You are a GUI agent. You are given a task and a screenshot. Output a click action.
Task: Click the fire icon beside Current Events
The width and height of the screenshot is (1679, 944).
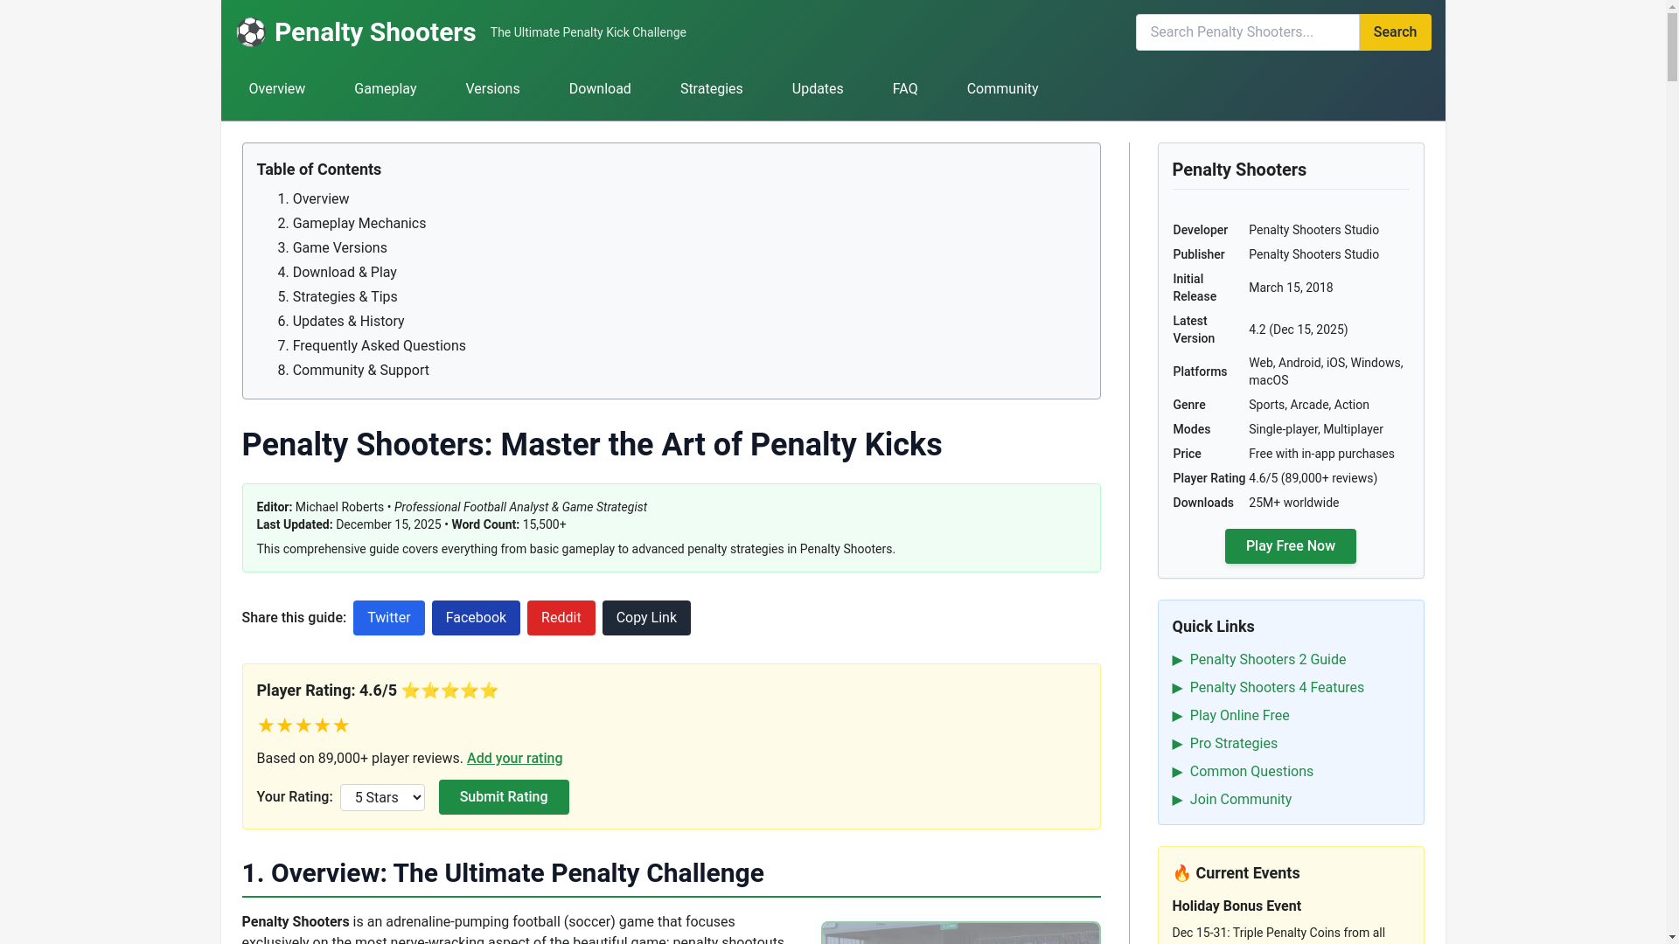pyautogui.click(x=1181, y=873)
